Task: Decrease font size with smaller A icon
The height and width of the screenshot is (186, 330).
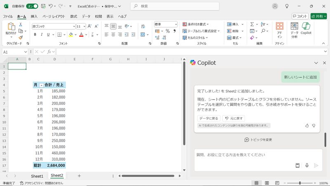Action: pos(97,26)
